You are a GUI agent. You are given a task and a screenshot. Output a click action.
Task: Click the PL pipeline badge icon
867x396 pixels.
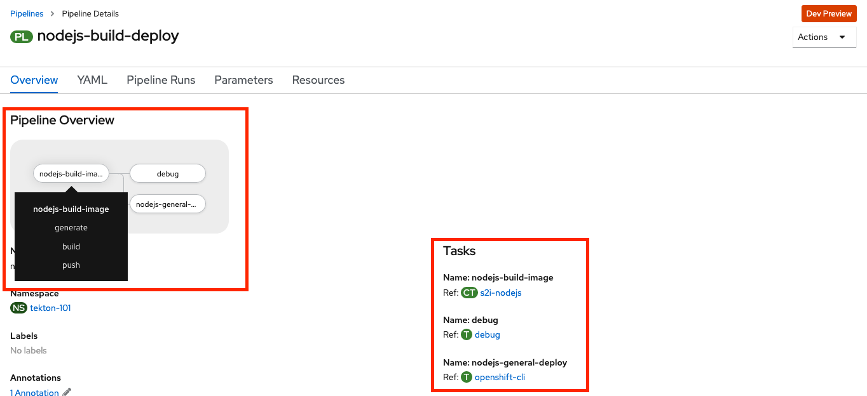pos(22,37)
